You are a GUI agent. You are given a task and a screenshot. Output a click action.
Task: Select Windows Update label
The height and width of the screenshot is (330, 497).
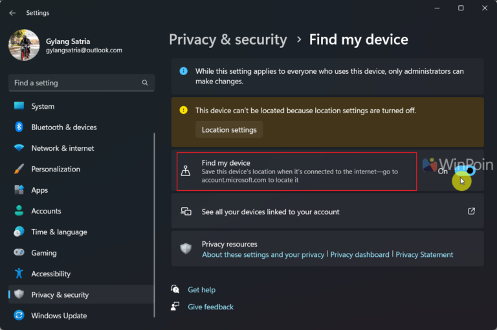point(60,316)
